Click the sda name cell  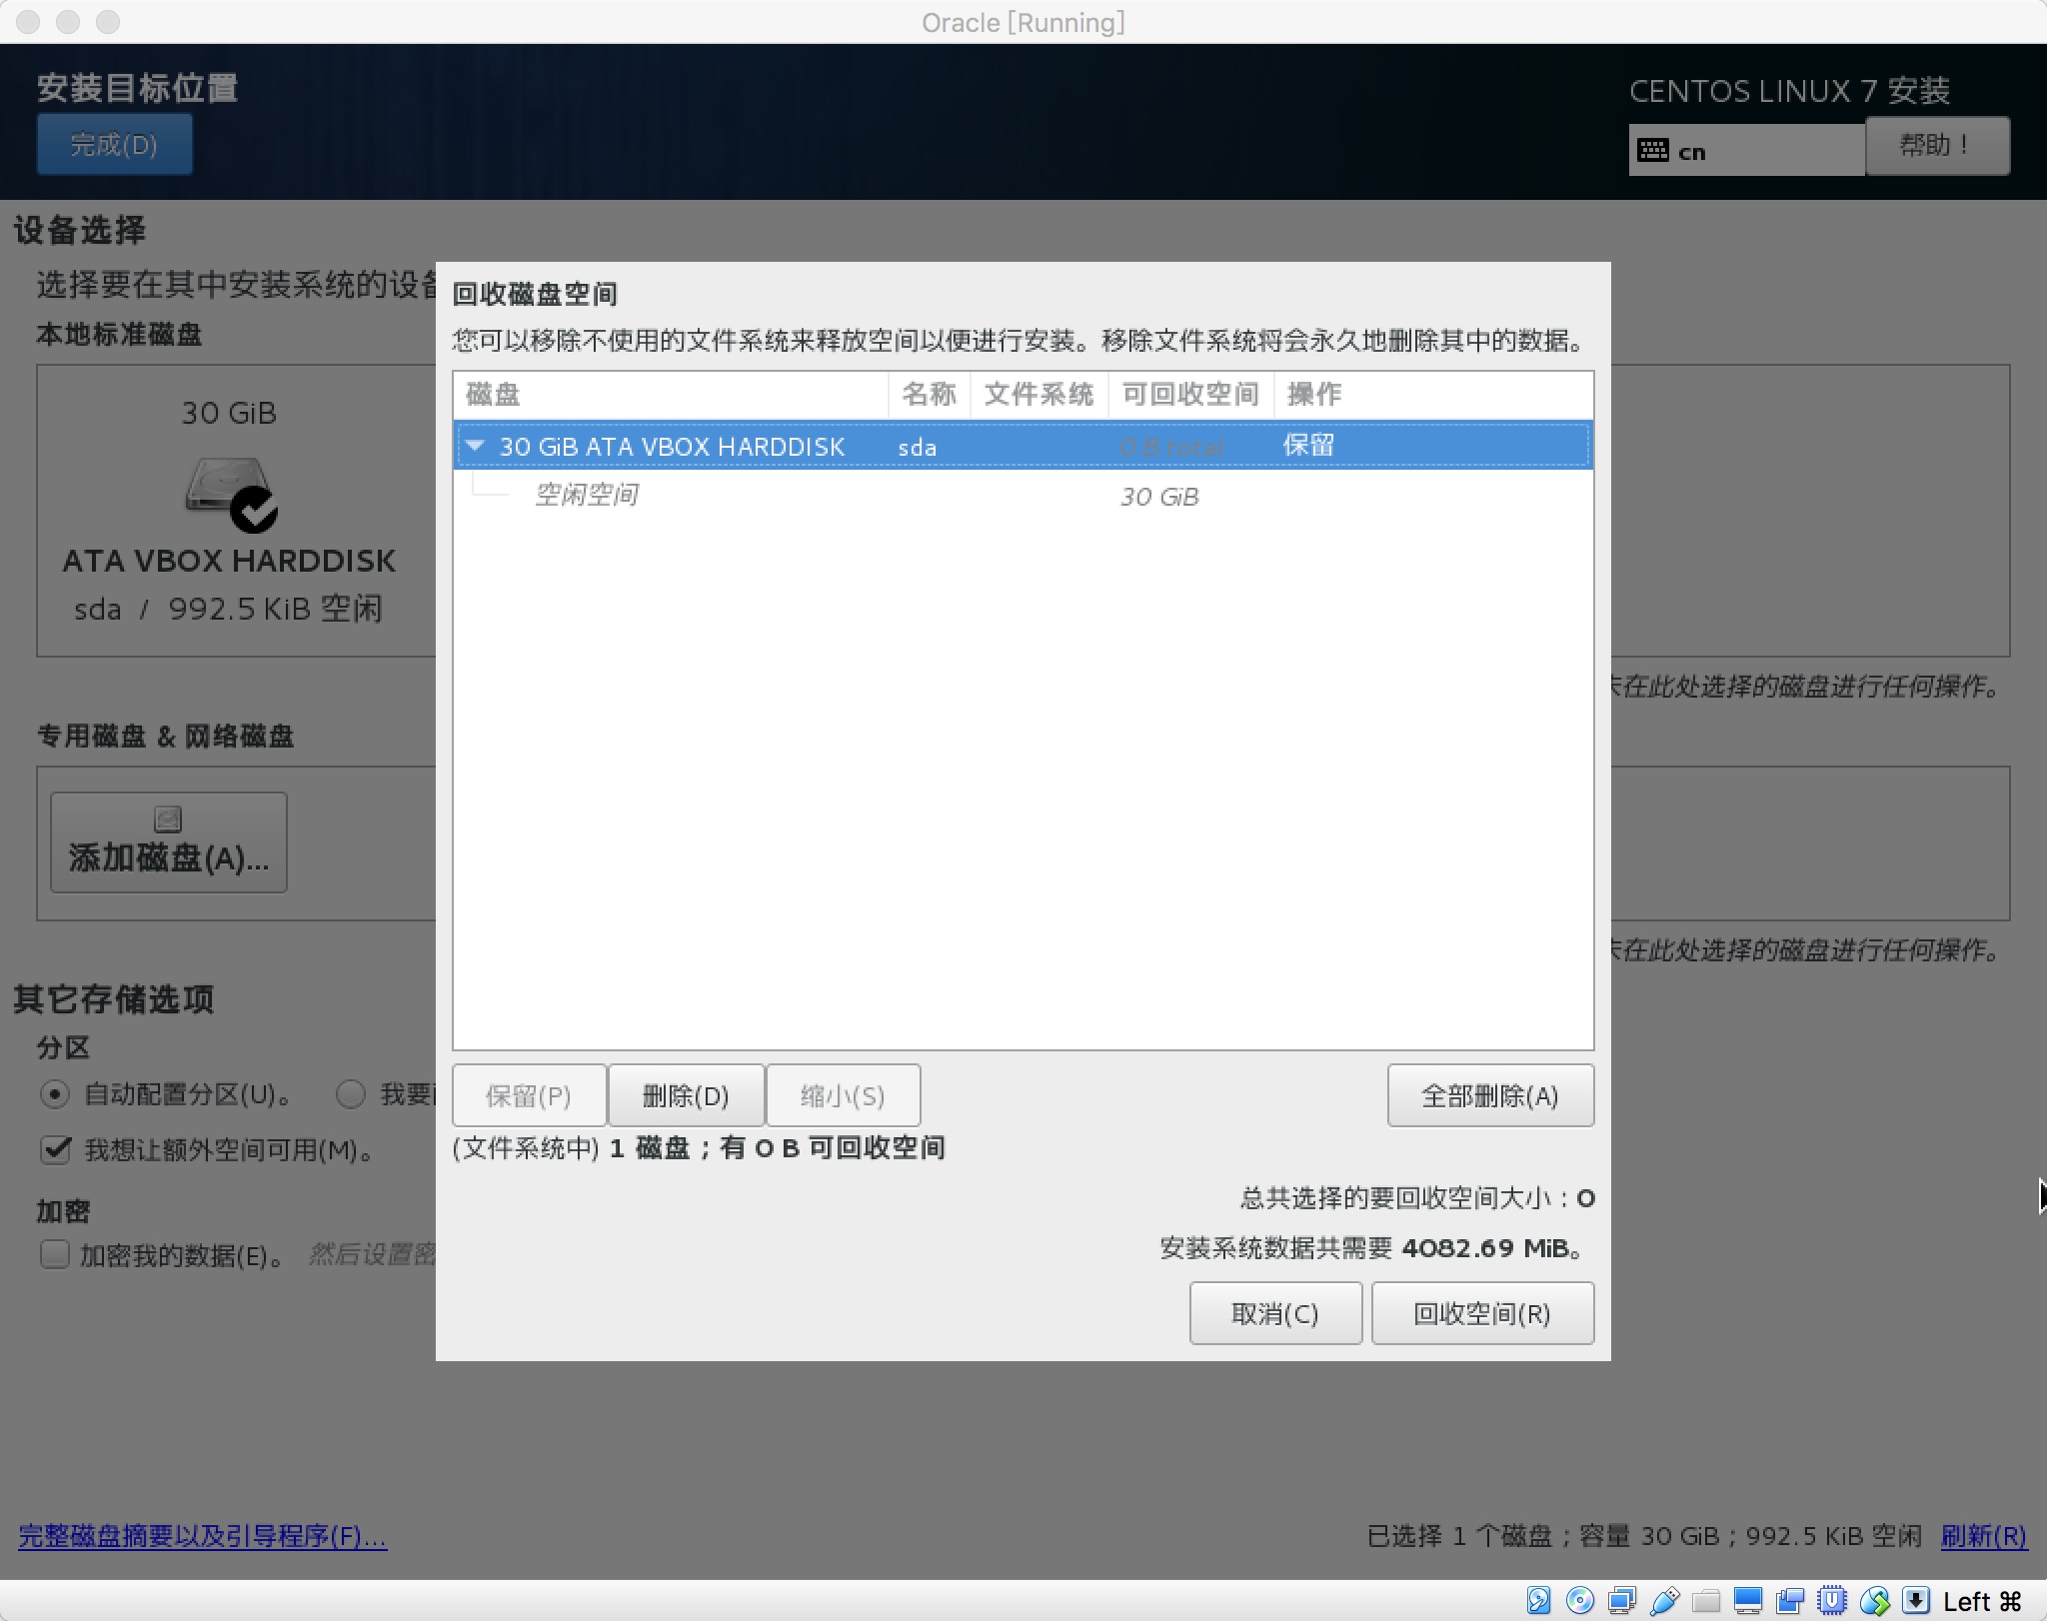917,447
